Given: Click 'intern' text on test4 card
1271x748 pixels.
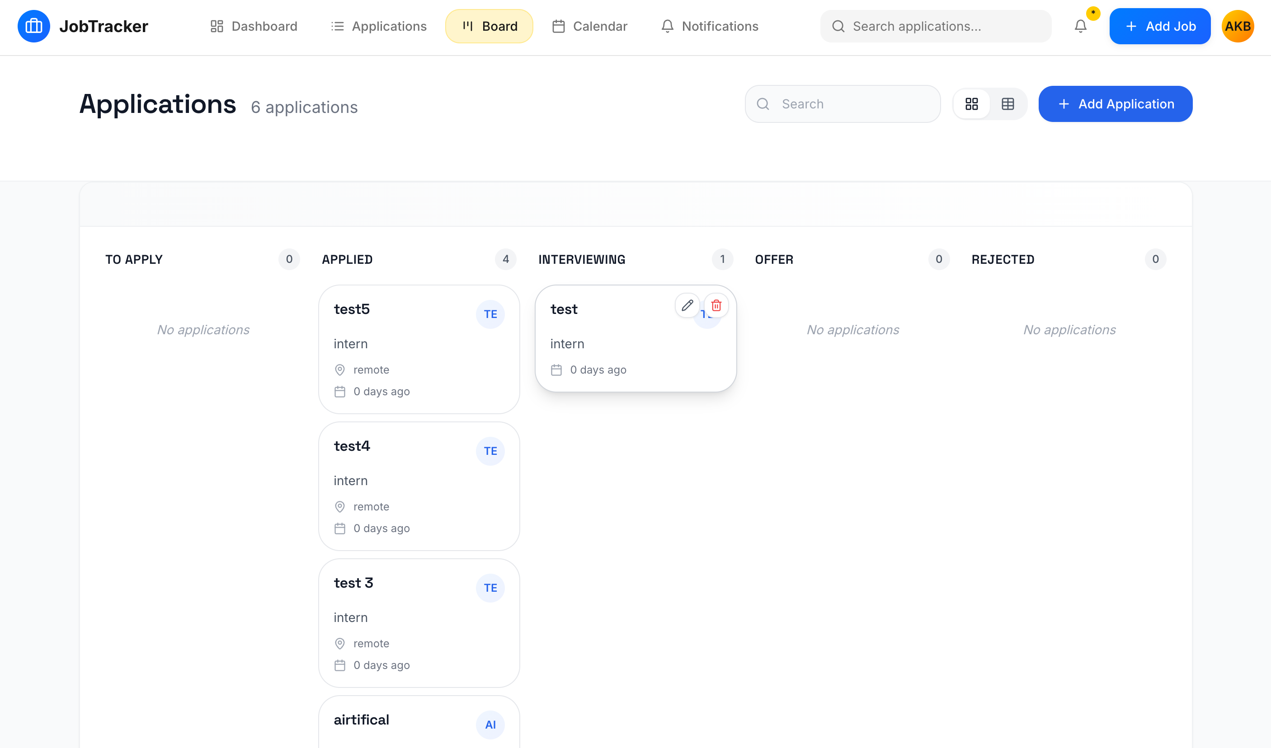Looking at the screenshot, I should 351,481.
